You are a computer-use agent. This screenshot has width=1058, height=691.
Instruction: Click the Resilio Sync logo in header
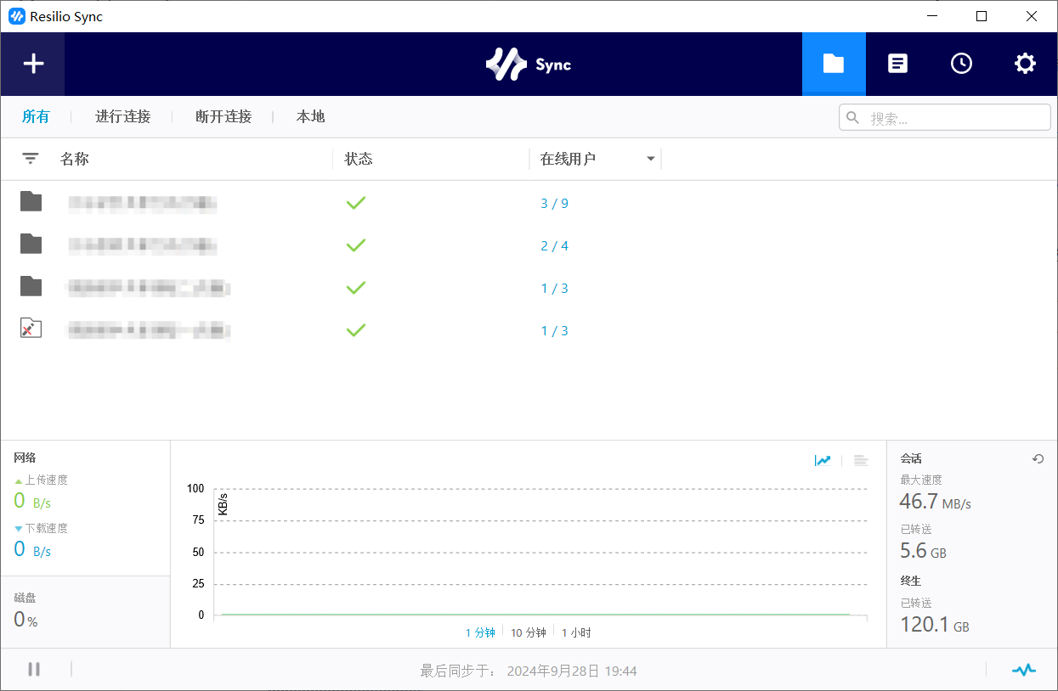pos(529,65)
